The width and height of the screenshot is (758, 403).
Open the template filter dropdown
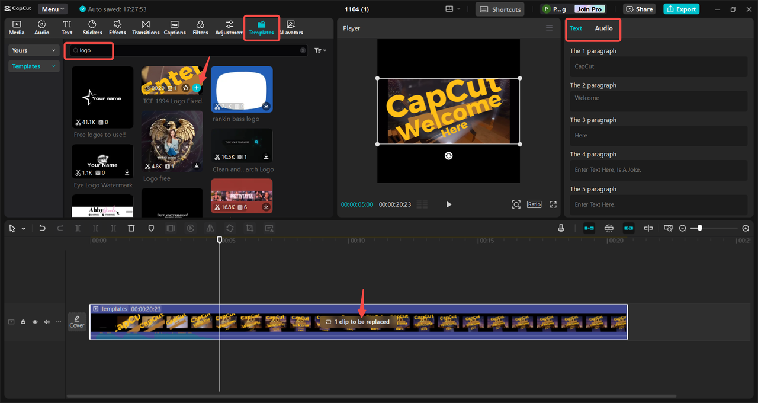click(320, 50)
